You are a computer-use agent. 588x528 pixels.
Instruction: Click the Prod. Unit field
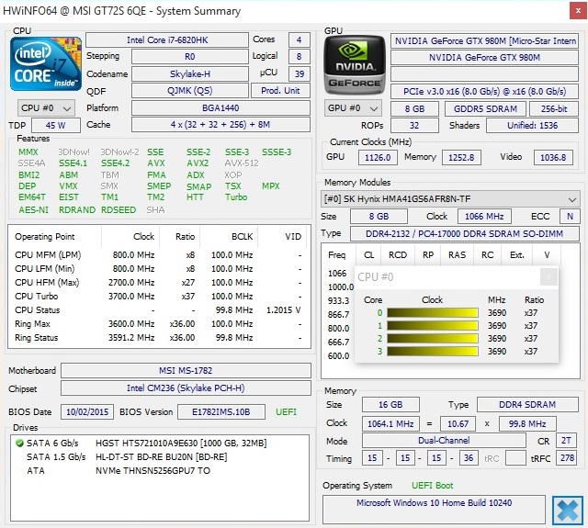280,91
